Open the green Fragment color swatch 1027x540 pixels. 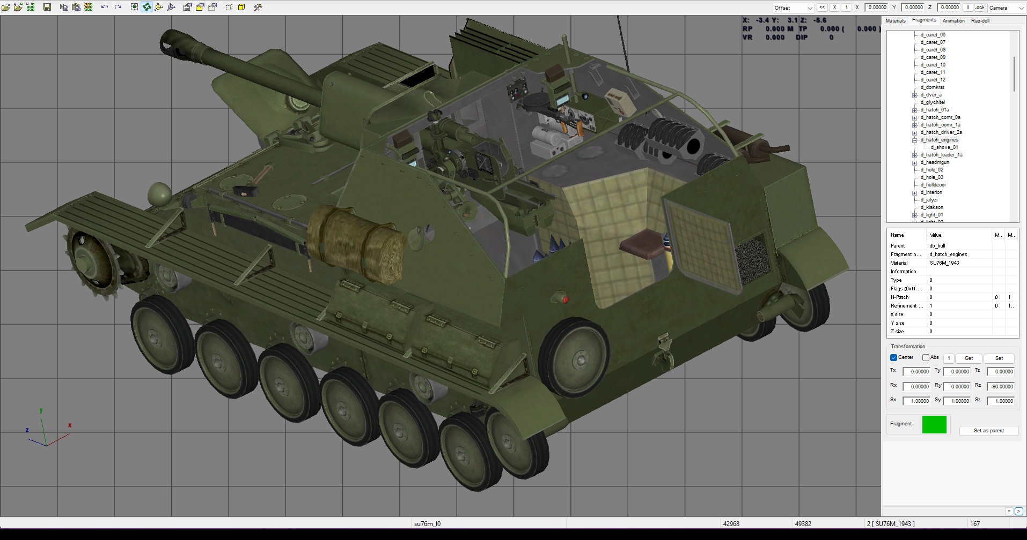click(x=934, y=424)
